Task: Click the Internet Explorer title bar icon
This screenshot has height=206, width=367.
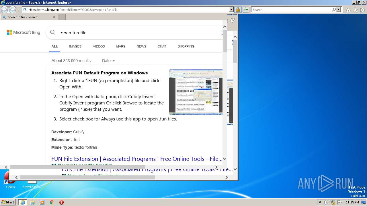Action: pos(3,3)
